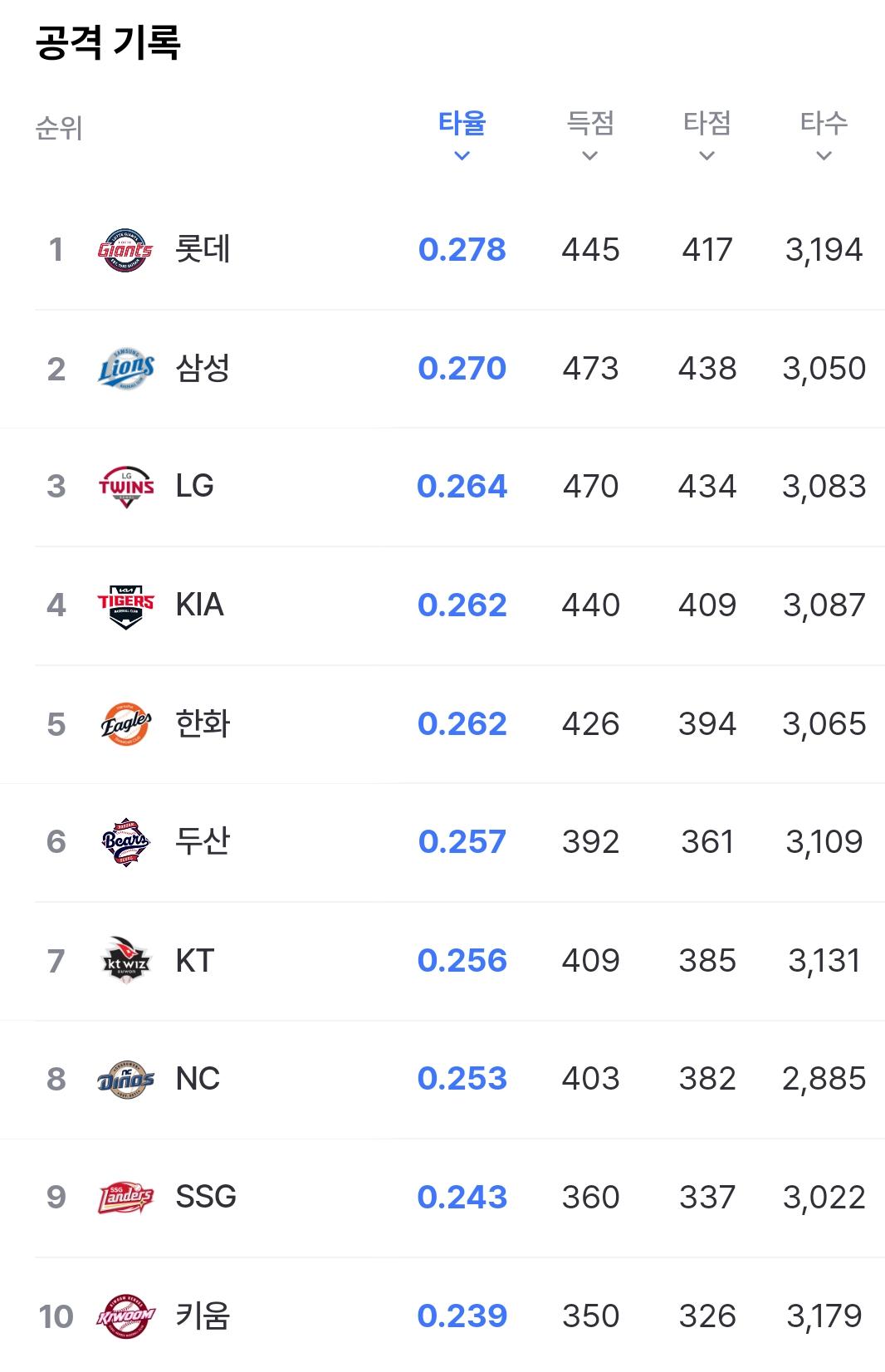Select the 타율 column header
This screenshot has height=1372, width=885.
[462, 124]
